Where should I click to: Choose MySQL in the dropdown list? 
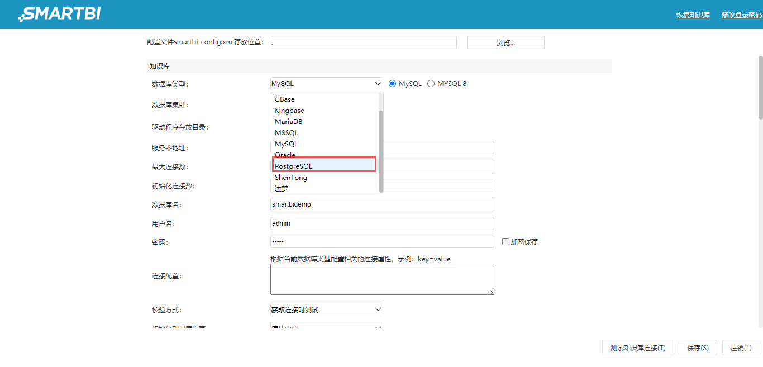[325, 144]
